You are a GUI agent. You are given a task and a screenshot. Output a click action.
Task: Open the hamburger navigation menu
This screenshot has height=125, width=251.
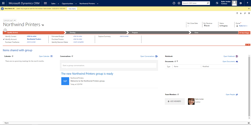45,3
